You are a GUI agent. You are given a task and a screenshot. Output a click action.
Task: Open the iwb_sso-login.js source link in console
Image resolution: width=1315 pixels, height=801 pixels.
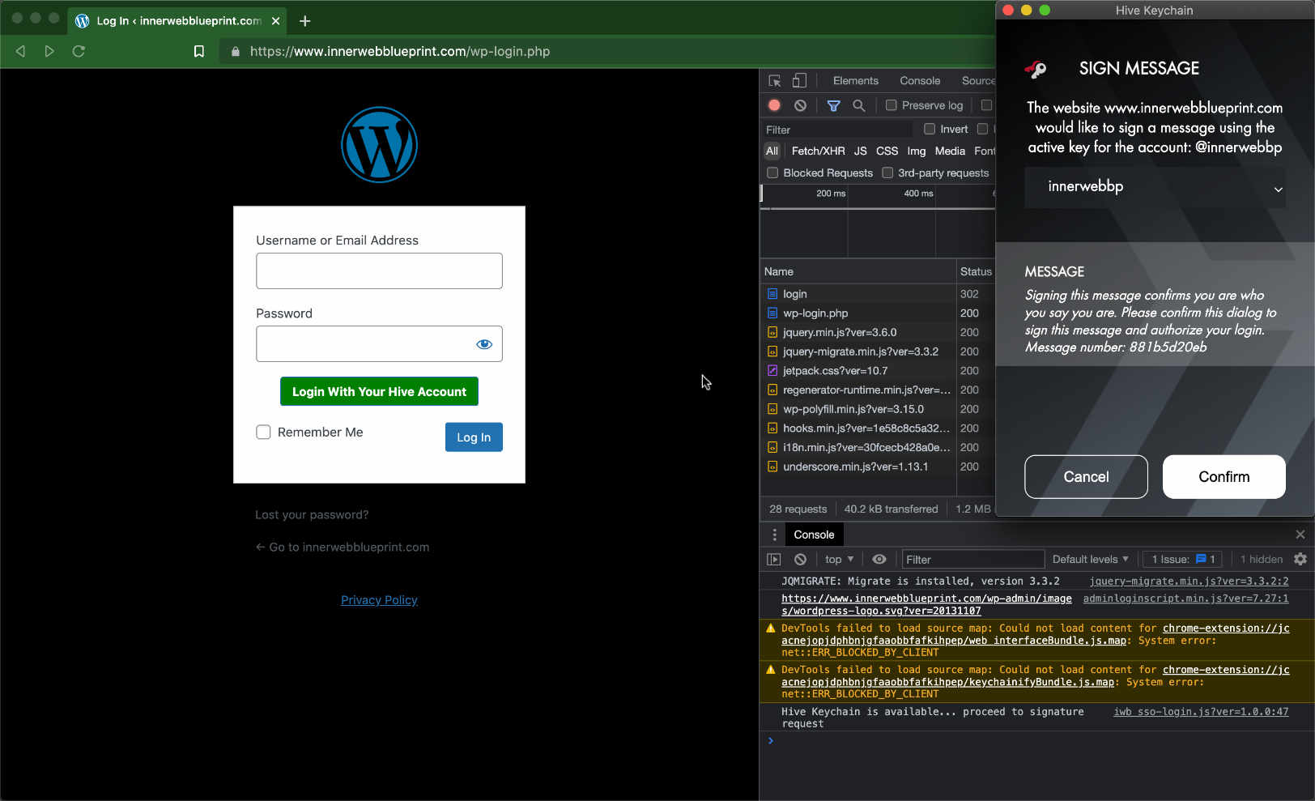[1201, 712]
